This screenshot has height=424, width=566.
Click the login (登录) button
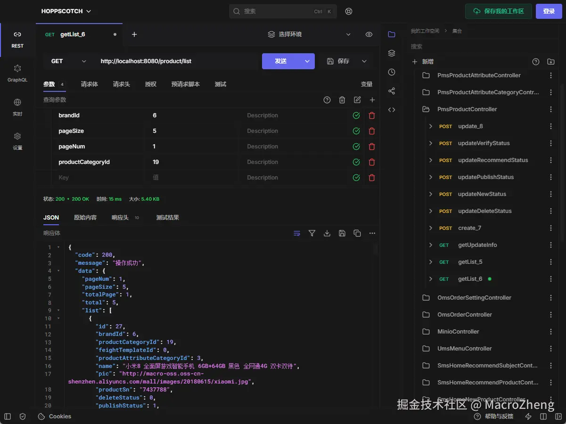click(549, 11)
